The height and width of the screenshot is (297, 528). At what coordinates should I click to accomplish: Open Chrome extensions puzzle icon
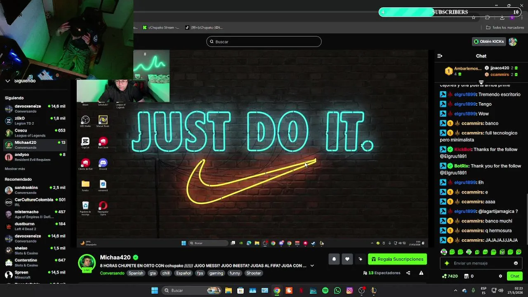[x=488, y=17]
